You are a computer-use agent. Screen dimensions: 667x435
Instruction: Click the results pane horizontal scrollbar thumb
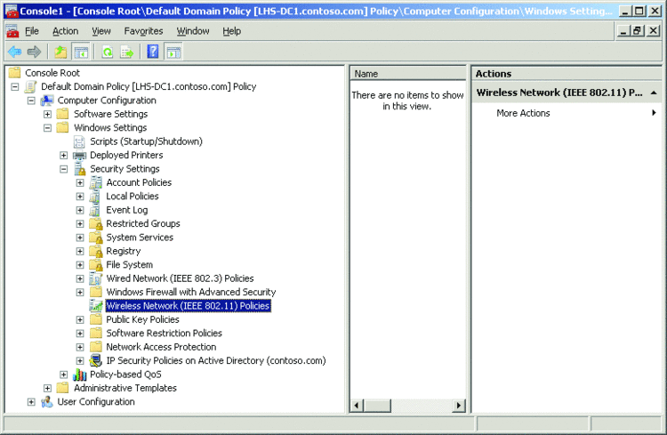click(377, 406)
